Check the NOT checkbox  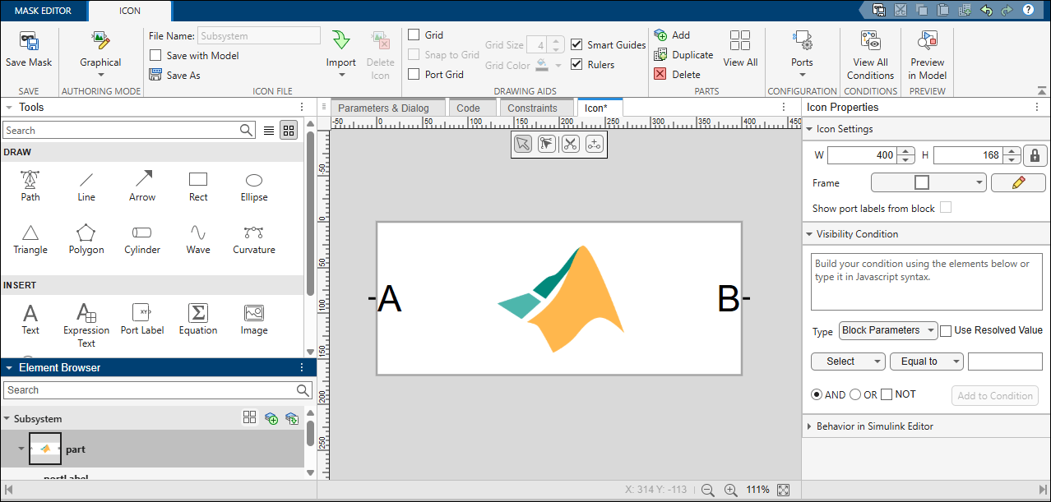pos(887,394)
